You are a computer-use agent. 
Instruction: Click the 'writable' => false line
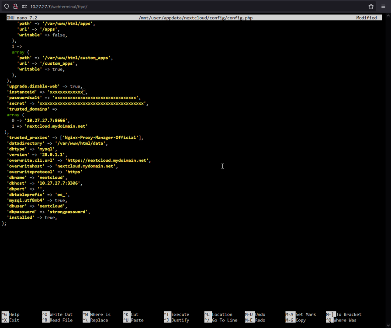tap(42, 35)
